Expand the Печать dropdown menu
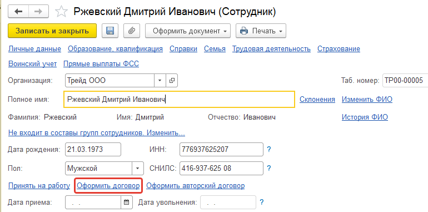Screen dimensions: 428x212 coord(261,31)
